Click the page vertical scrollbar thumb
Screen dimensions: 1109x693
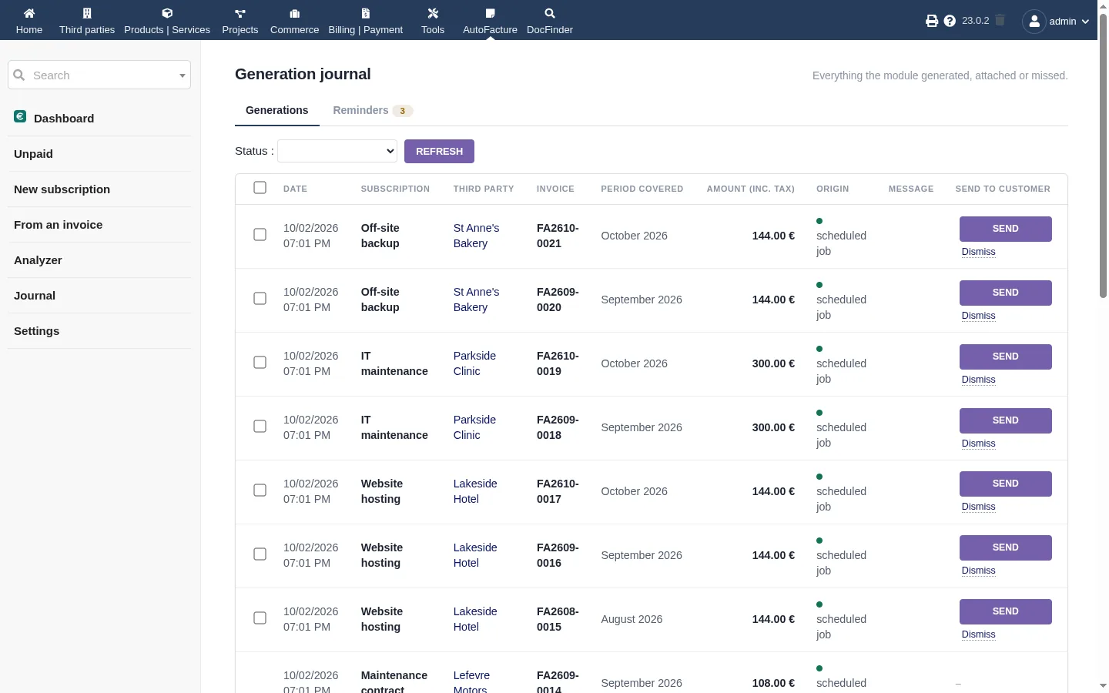coord(1103,154)
